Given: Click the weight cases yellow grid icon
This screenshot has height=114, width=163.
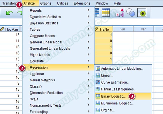Looking at the screenshot, I should tap(106, 13).
